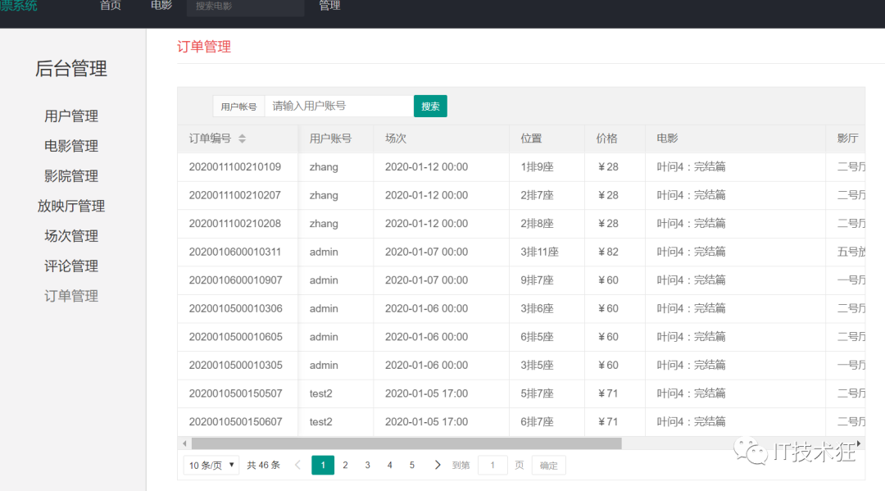Viewport: 885px width, 491px height.
Task: Click order number 2020011100210207
Action: [x=235, y=195]
